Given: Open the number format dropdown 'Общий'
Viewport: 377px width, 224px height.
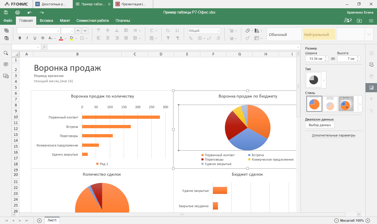Looking at the screenshot, I should point(204,31).
